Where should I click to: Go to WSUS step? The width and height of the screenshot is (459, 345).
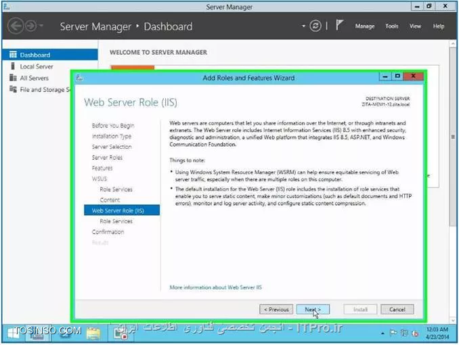(x=100, y=179)
